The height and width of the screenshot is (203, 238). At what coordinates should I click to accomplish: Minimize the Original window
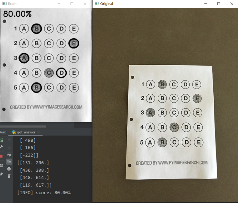point(206,4)
